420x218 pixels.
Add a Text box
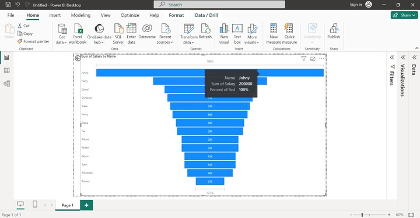(x=237, y=34)
